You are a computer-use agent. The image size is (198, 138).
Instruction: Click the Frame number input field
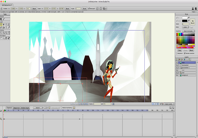pyautogui.click(x=97, y=104)
